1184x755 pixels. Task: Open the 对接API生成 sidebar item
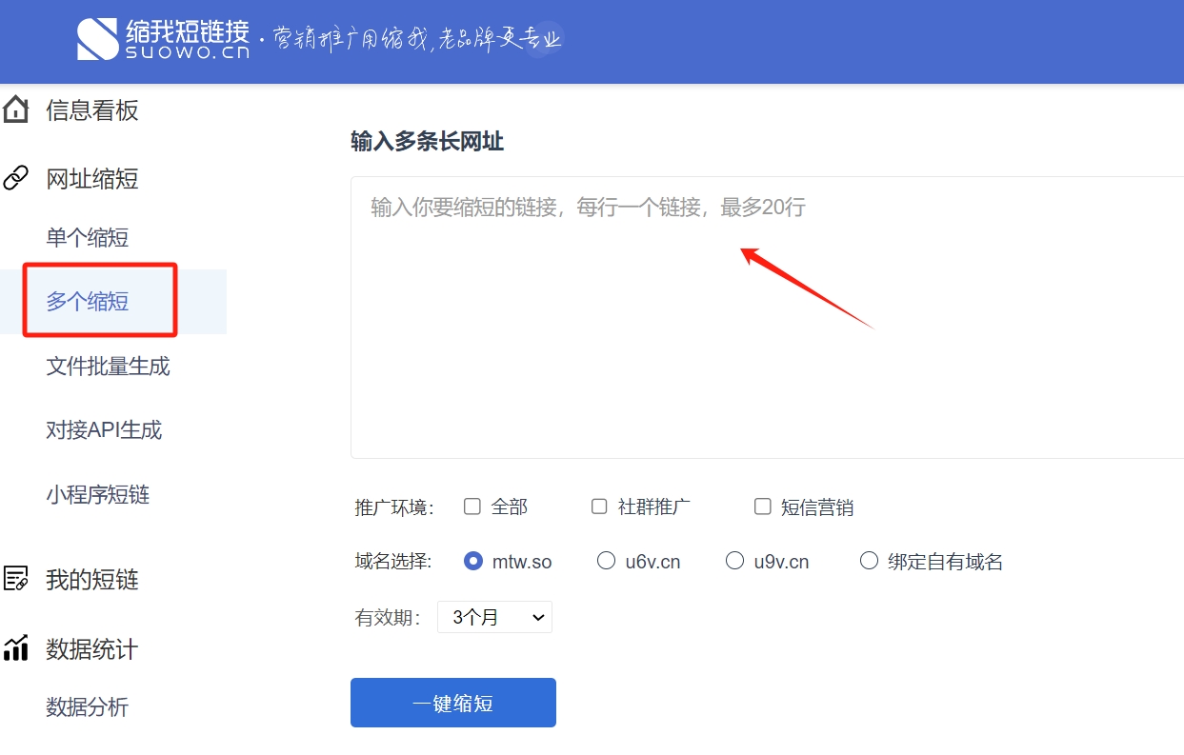(x=104, y=430)
